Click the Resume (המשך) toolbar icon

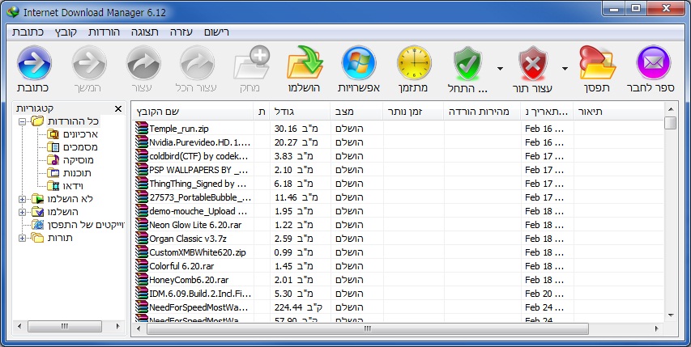tap(89, 64)
